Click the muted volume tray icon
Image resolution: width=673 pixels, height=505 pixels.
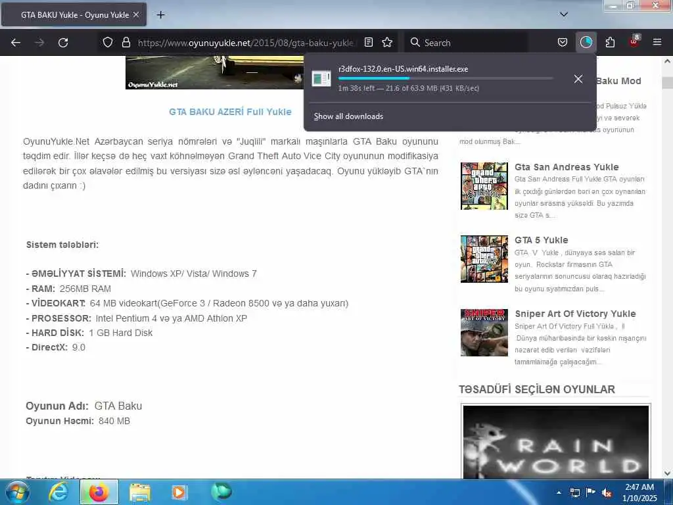[607, 493]
